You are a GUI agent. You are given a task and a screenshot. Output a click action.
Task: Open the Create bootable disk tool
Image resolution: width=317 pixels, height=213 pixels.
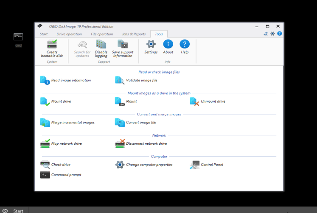(52, 48)
